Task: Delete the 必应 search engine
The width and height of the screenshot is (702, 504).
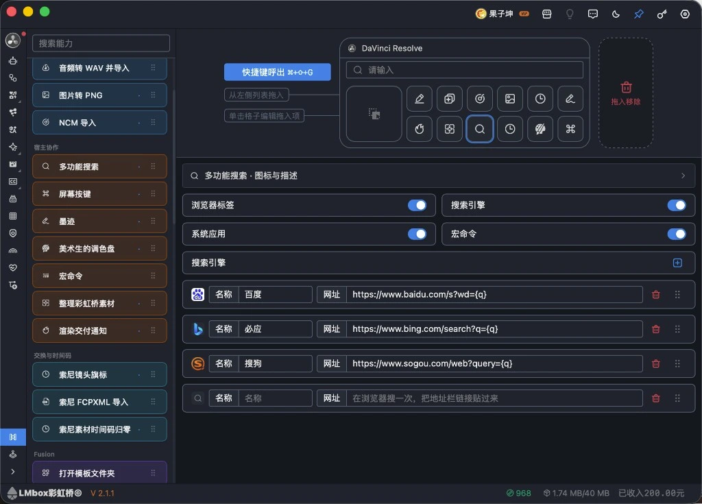Action: tap(656, 329)
